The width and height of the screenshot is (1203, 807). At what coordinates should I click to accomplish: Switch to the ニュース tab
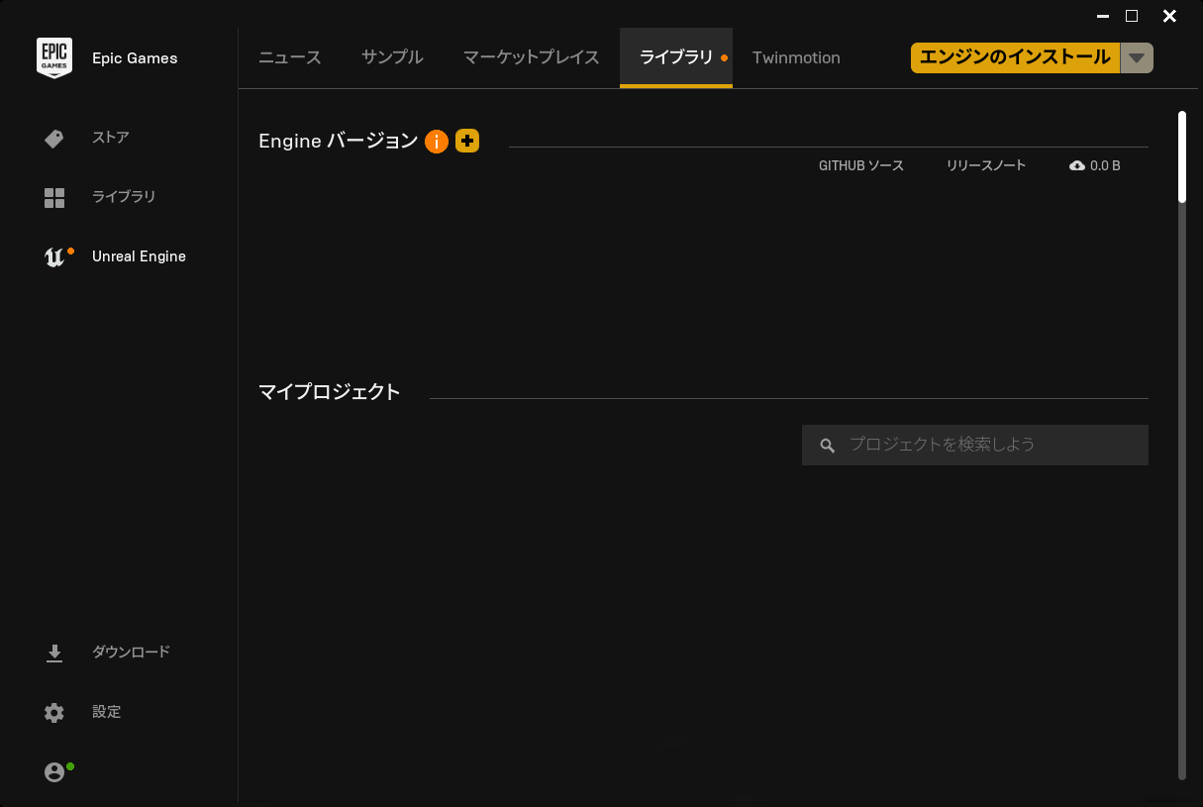(x=289, y=57)
